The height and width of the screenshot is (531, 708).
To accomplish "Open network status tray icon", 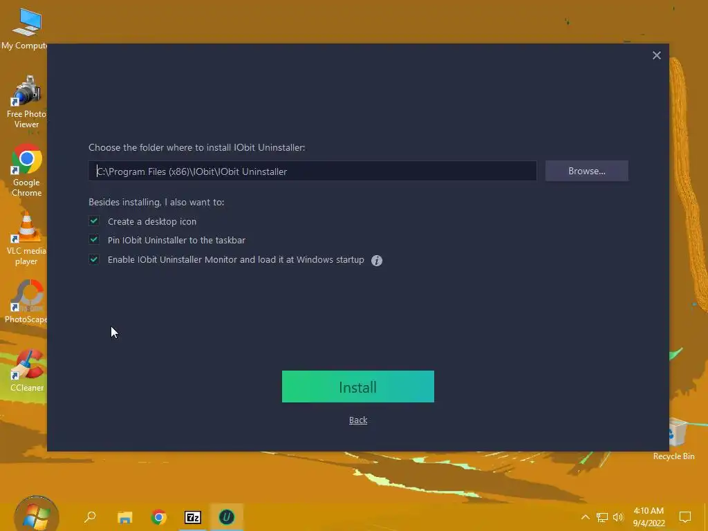I will [602, 517].
